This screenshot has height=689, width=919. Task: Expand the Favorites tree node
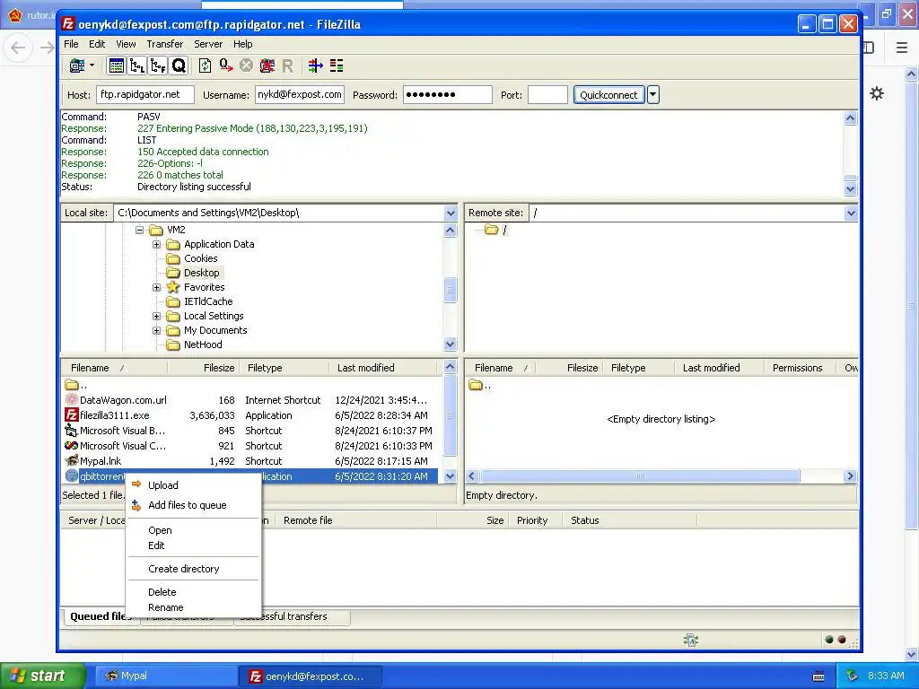click(x=156, y=287)
